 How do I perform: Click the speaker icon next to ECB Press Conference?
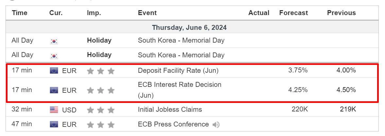(216, 125)
